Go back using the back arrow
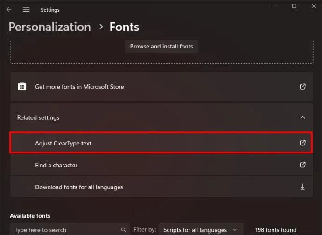Image resolution: width=322 pixels, height=235 pixels. [9, 9]
